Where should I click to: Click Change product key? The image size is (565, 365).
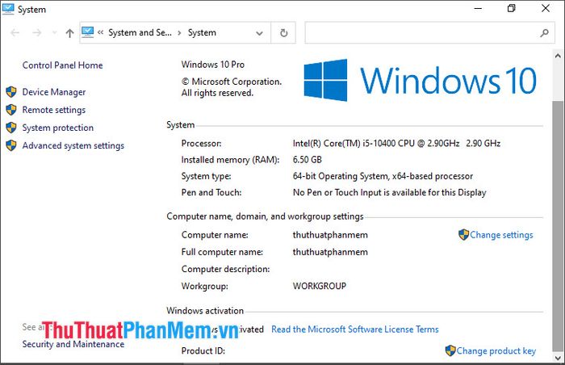tap(496, 351)
